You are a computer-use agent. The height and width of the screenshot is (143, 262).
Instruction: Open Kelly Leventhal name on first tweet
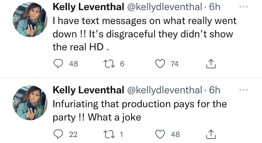[88, 7]
